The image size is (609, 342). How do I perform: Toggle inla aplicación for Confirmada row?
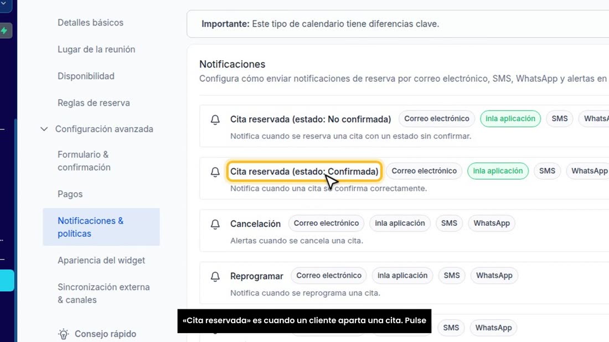pyautogui.click(x=498, y=171)
